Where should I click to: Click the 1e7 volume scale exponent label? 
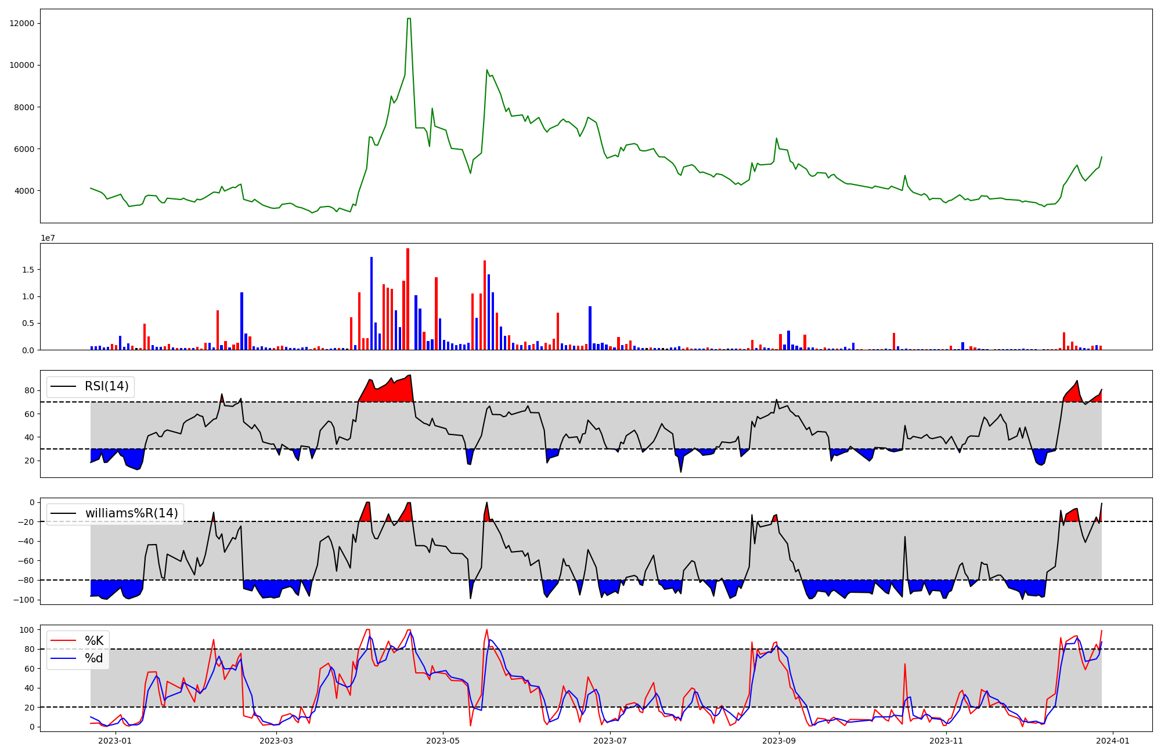48,238
